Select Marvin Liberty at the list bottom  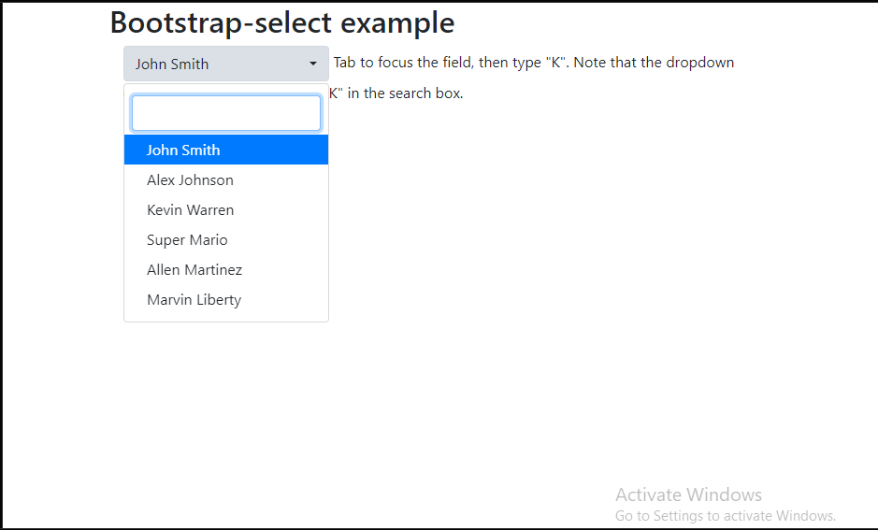pos(194,299)
